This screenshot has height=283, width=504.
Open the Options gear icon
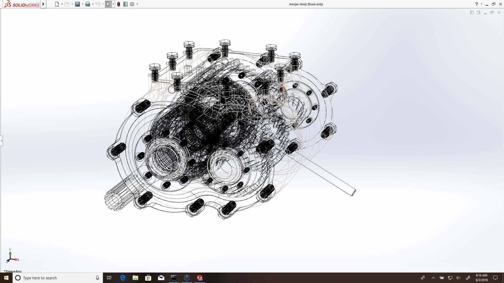(132, 4)
